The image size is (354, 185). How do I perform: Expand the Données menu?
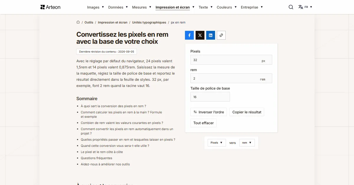click(118, 7)
